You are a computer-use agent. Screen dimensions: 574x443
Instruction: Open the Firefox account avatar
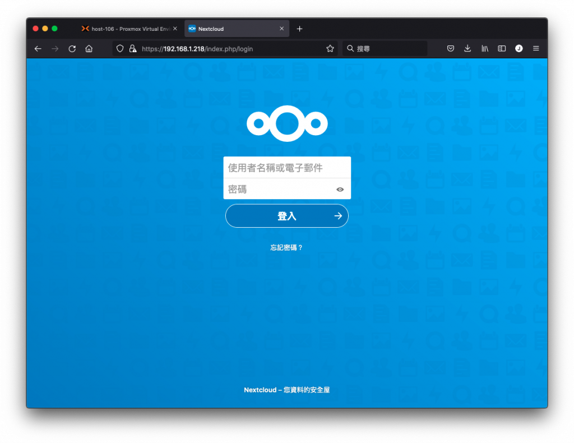pyautogui.click(x=519, y=48)
